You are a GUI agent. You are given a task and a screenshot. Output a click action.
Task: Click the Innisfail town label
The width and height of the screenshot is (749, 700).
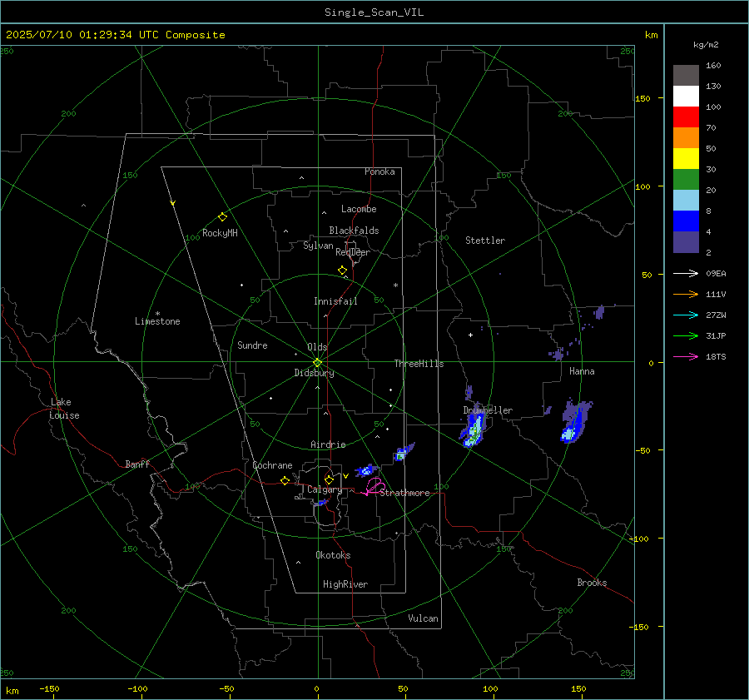coord(335,301)
